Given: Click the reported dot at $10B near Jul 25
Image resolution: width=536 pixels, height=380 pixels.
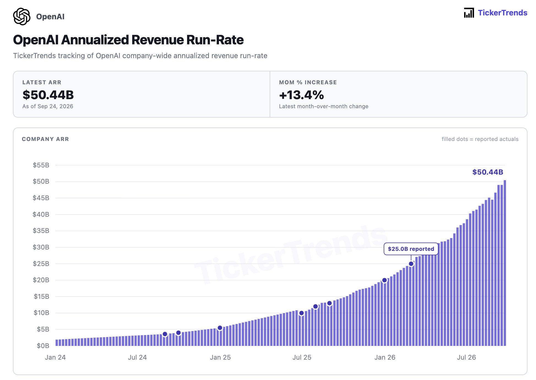Looking at the screenshot, I should (x=301, y=313).
